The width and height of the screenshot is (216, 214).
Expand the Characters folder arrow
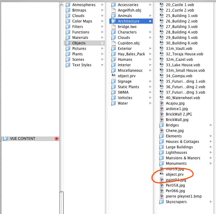[150, 32]
